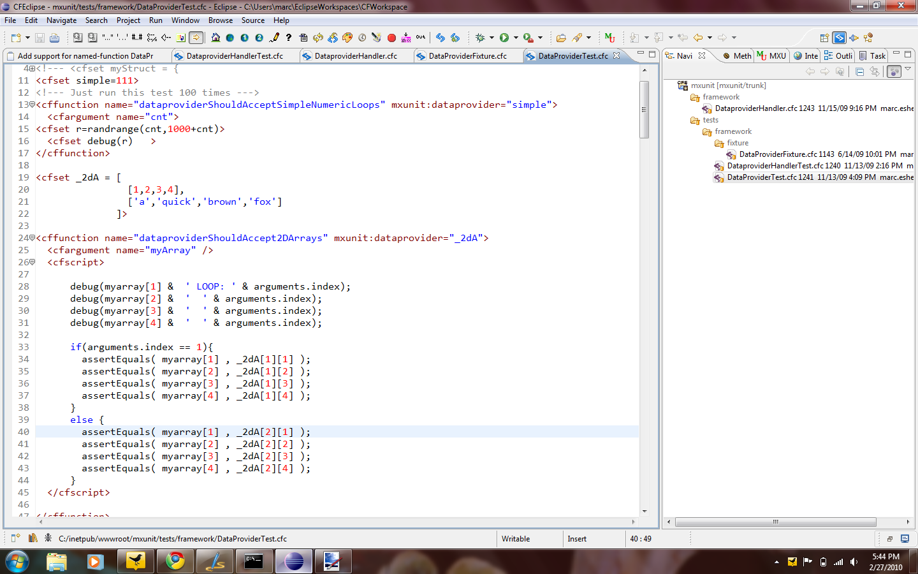Toggle Link with Editor in Navigator
Viewport: 918px width, 574px height.
coord(875,71)
